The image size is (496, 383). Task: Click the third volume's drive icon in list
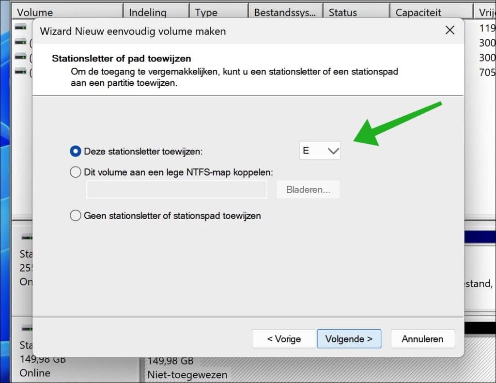coord(20,57)
